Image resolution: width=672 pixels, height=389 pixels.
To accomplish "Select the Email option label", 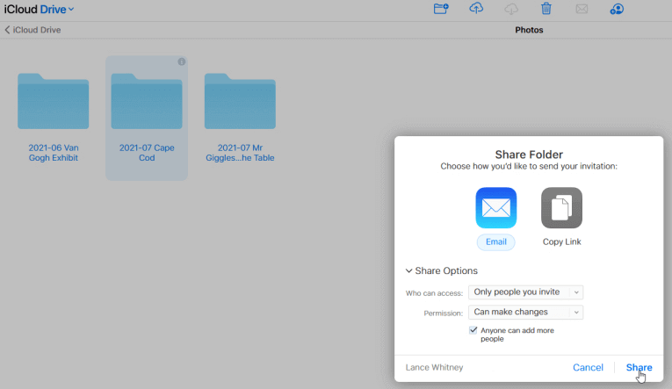I will (x=495, y=242).
